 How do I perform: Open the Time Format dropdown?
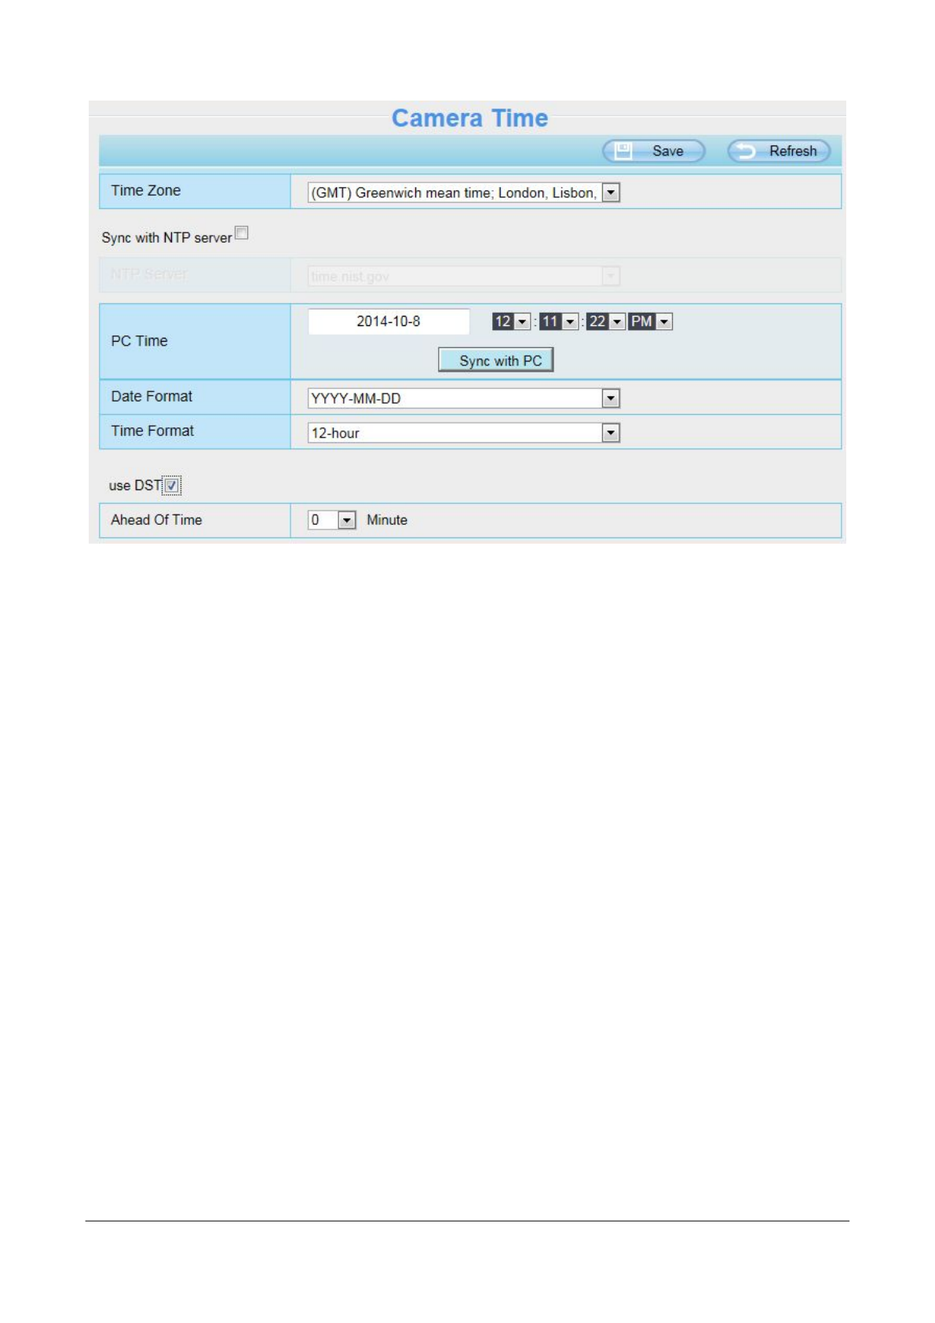(x=464, y=433)
